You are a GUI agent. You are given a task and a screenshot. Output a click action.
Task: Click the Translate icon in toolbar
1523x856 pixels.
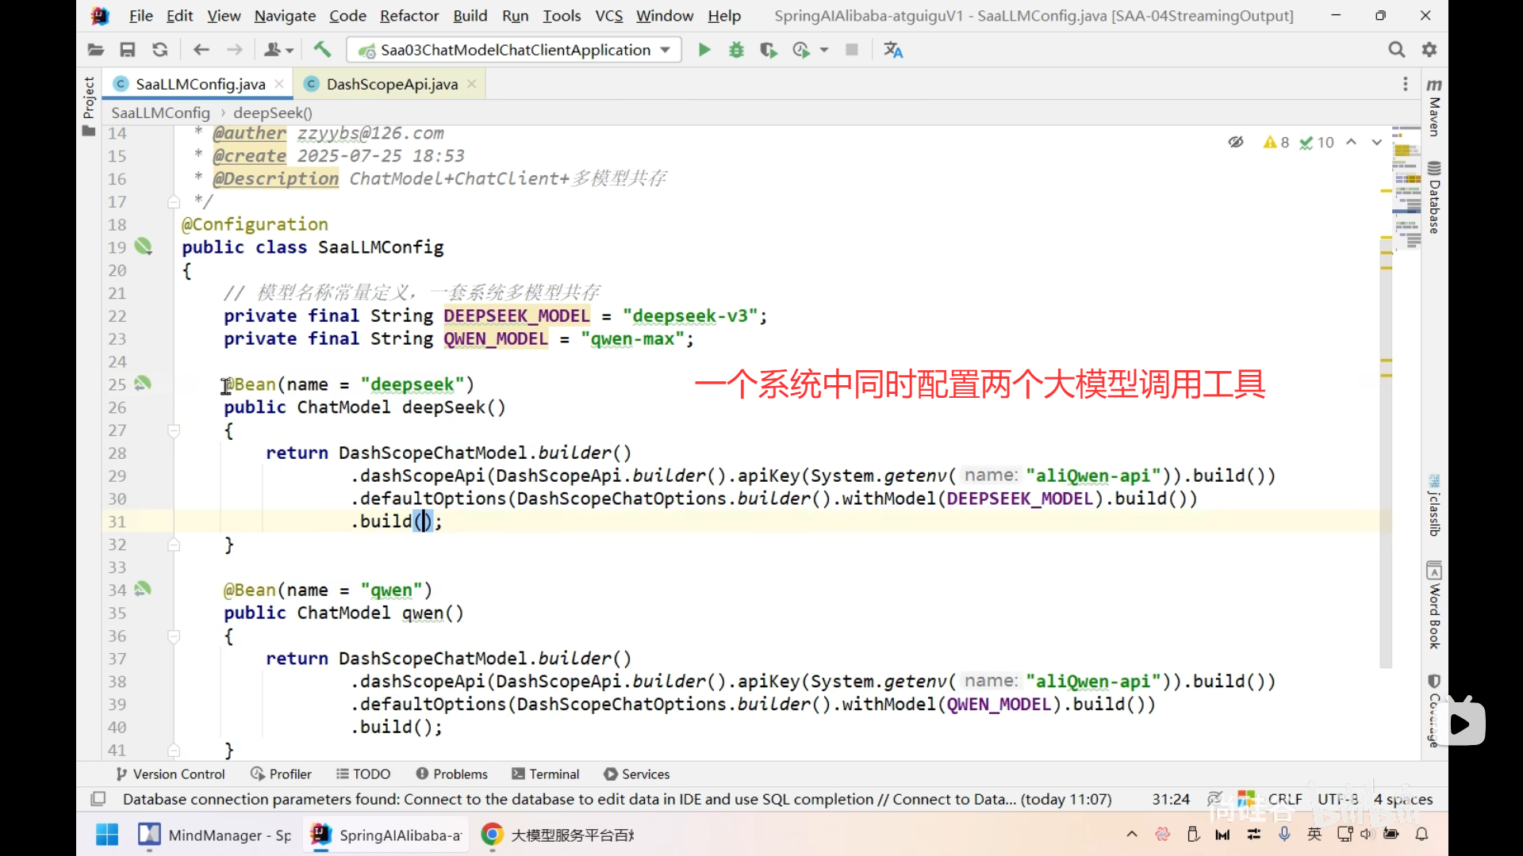tap(893, 50)
